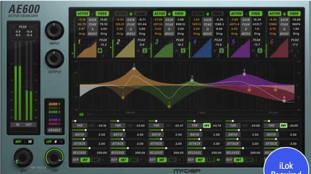Select BAND 6 in band list
Viewport: 311px width, 174px height.
tap(55, 124)
